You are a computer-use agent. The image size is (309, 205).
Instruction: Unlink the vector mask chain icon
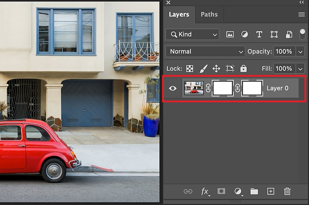tap(237, 88)
